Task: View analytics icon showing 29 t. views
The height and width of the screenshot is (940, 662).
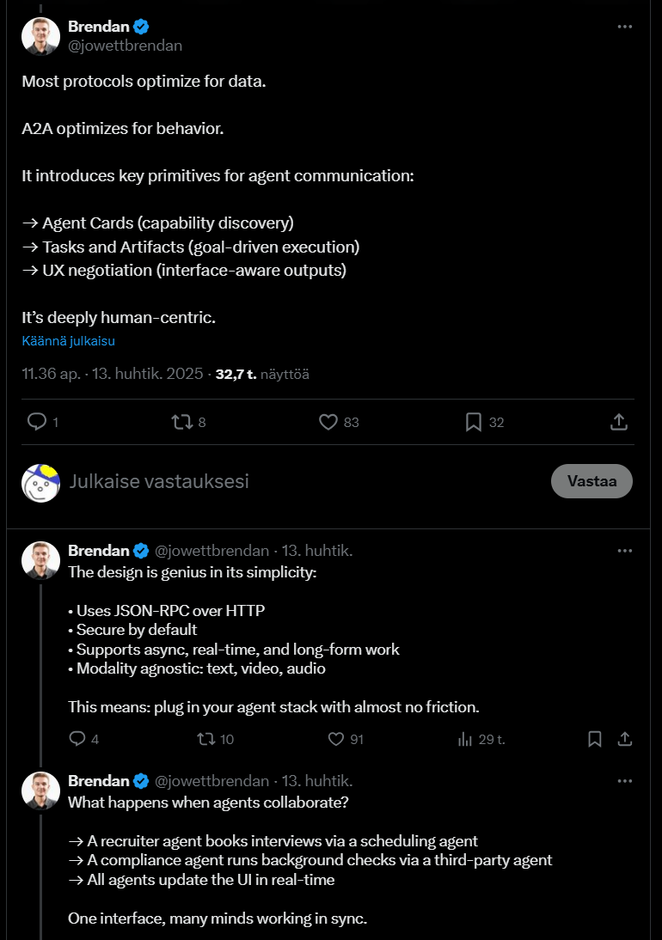Action: click(x=467, y=739)
